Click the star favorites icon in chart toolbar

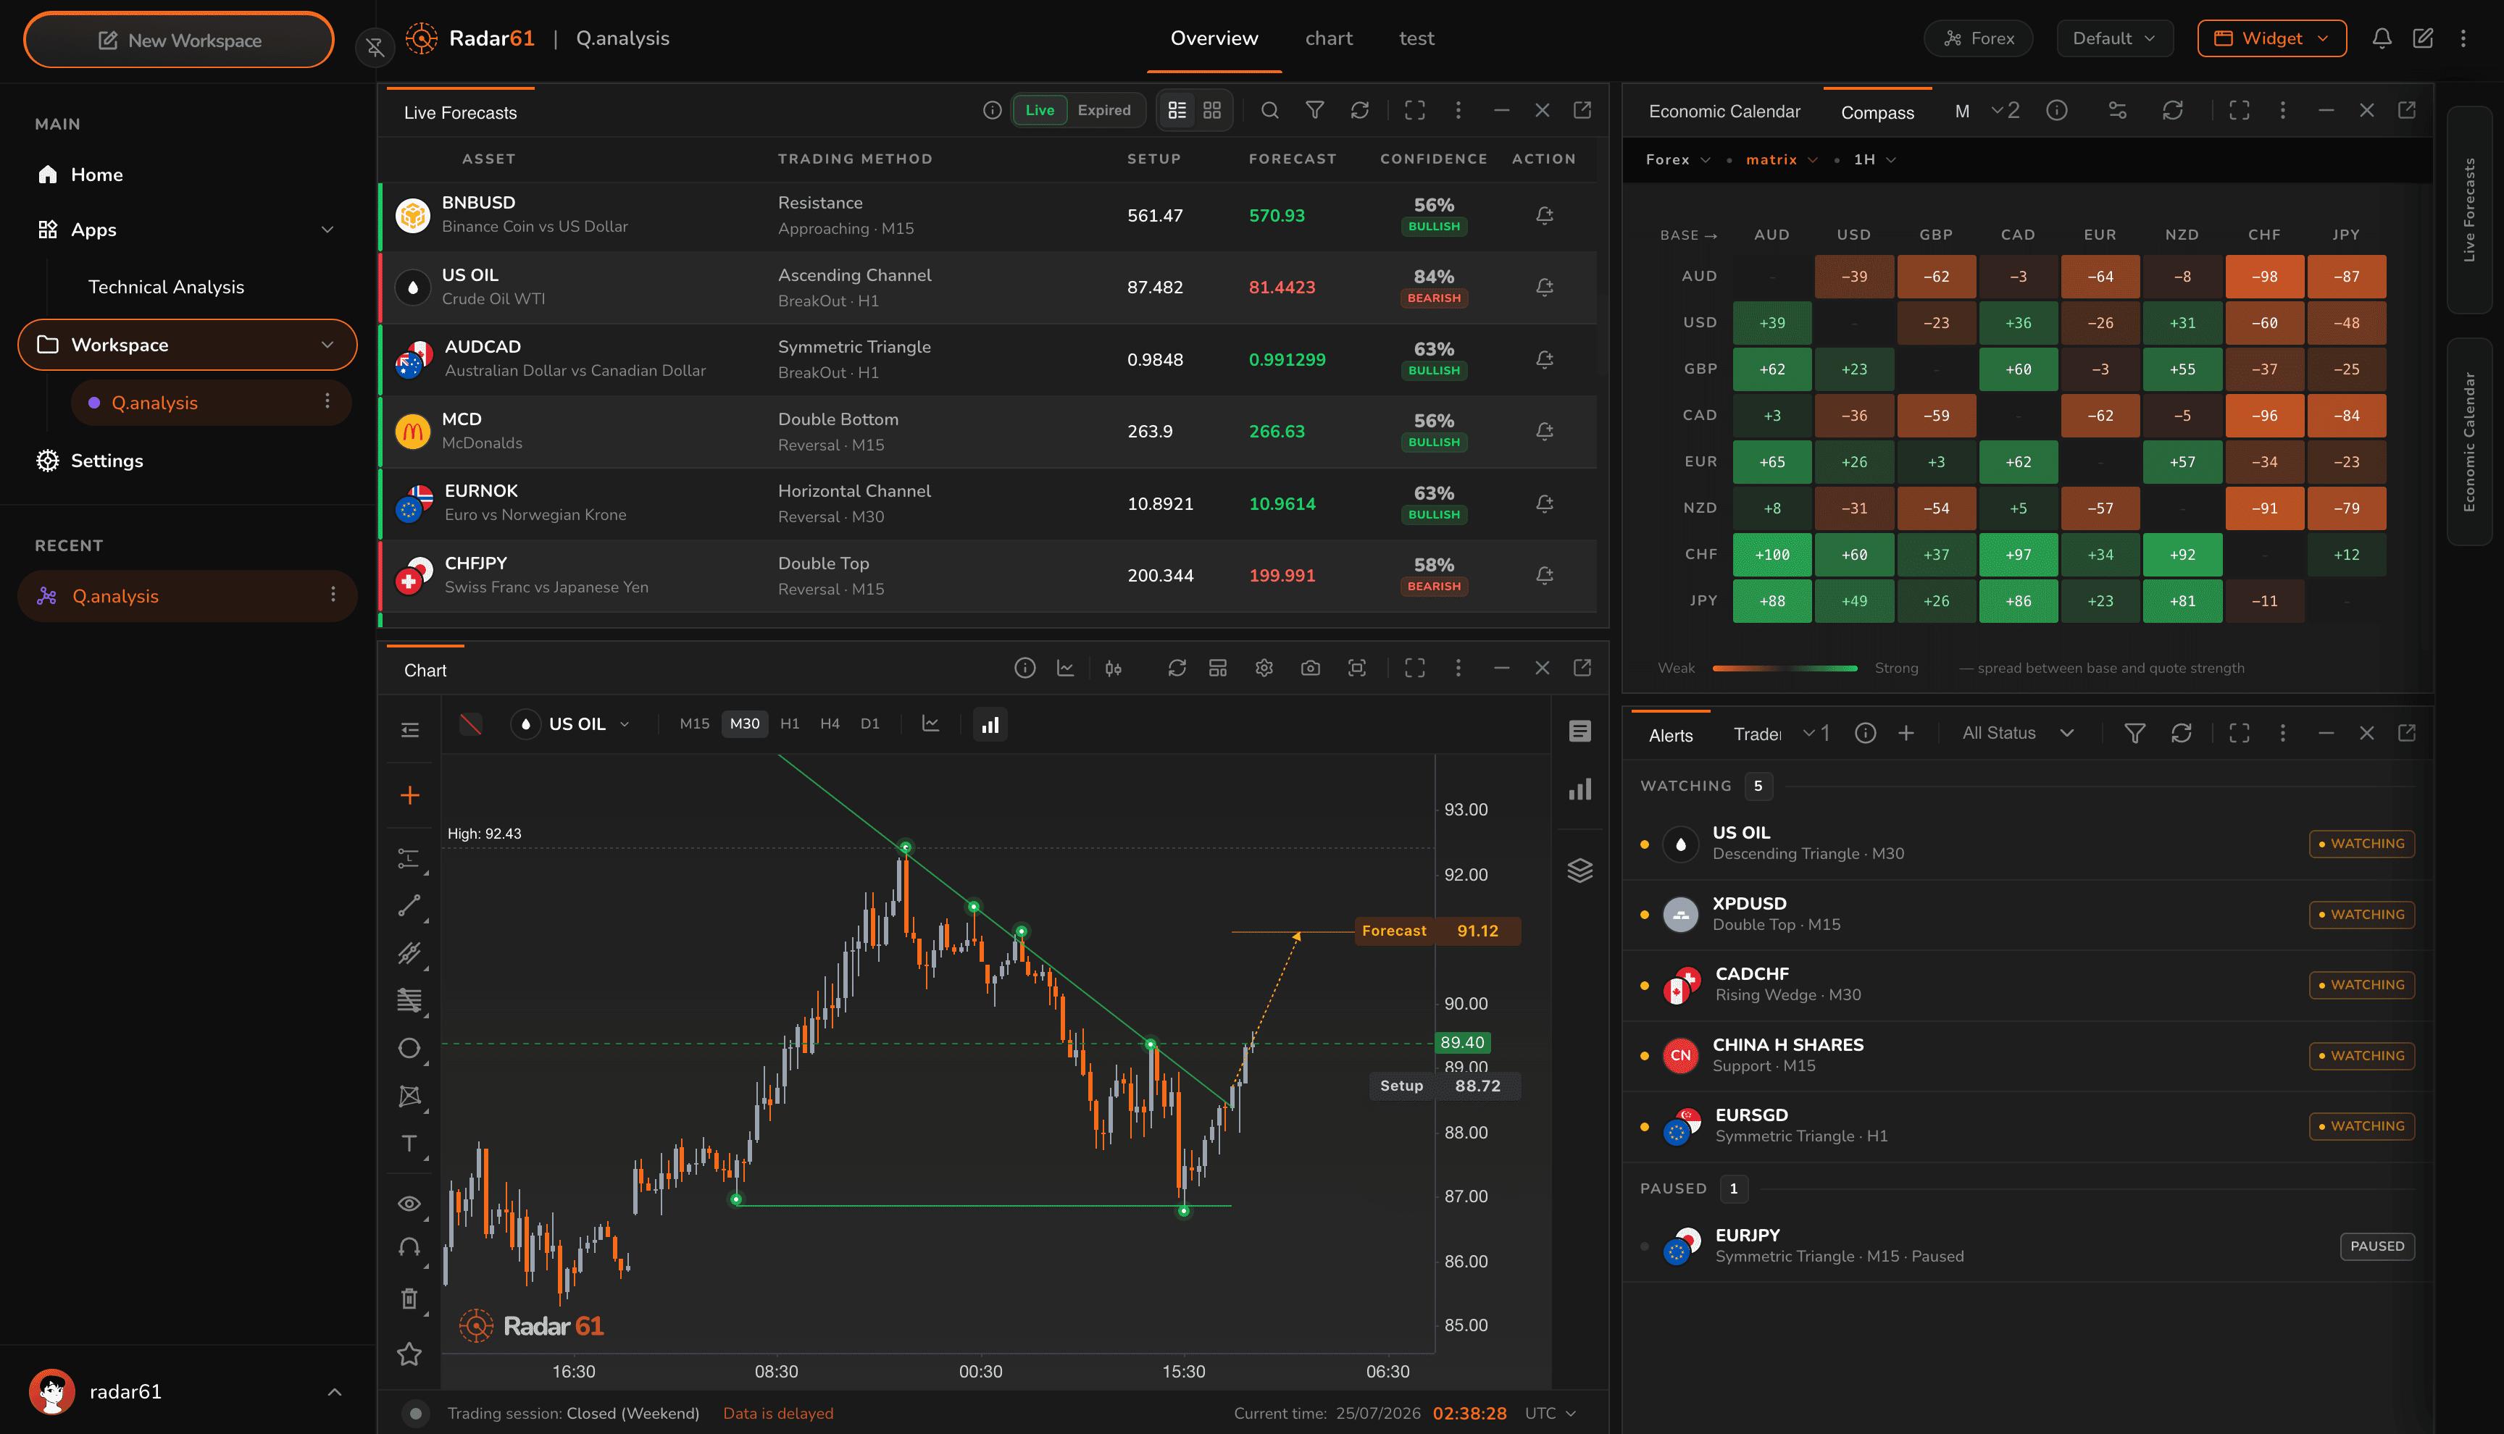[410, 1354]
